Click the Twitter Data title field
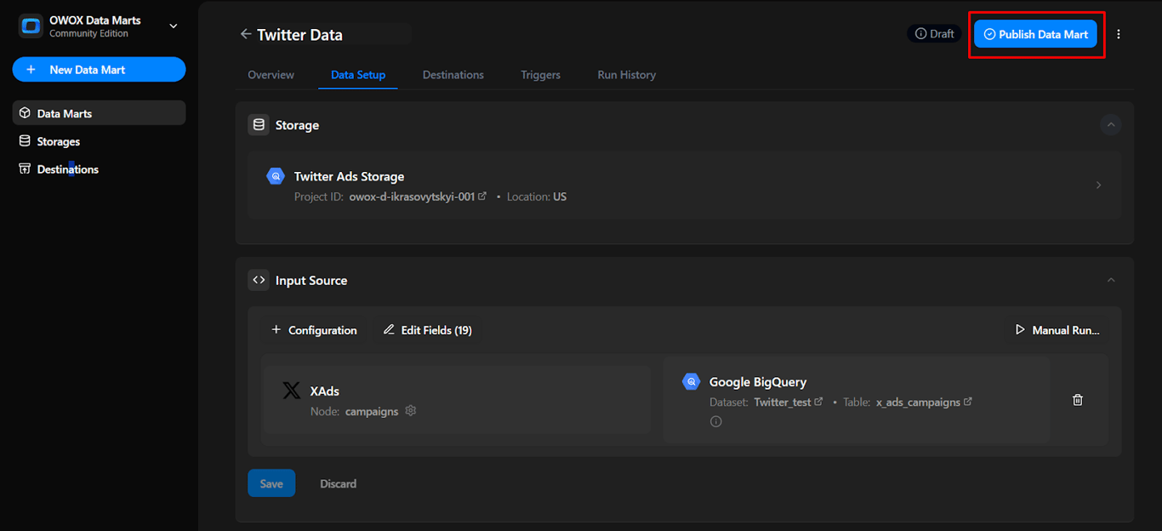1162x531 pixels. pyautogui.click(x=333, y=35)
